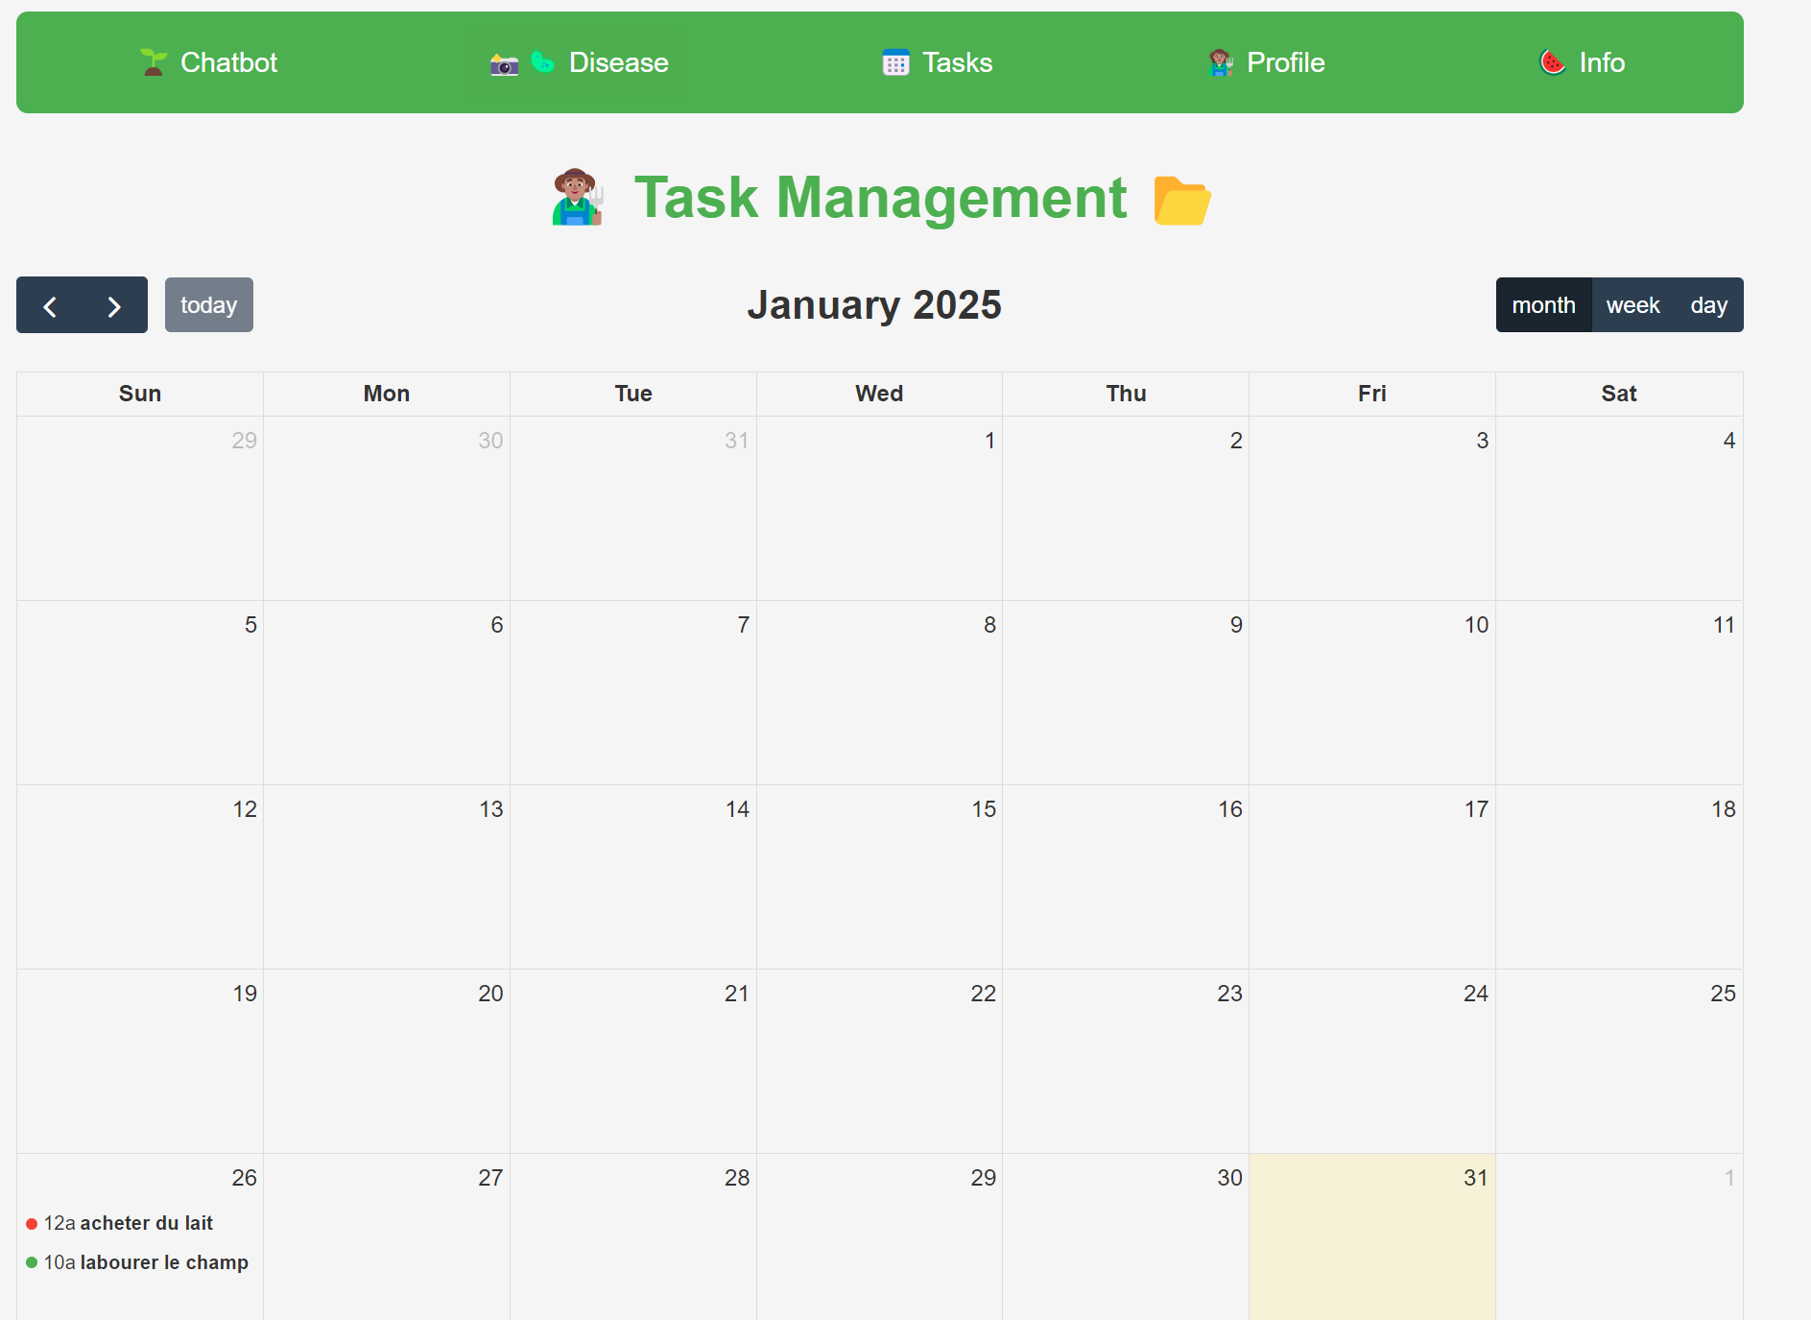Click the yellow folder icon in title
Viewport: 1811px width, 1320px height.
1181,200
